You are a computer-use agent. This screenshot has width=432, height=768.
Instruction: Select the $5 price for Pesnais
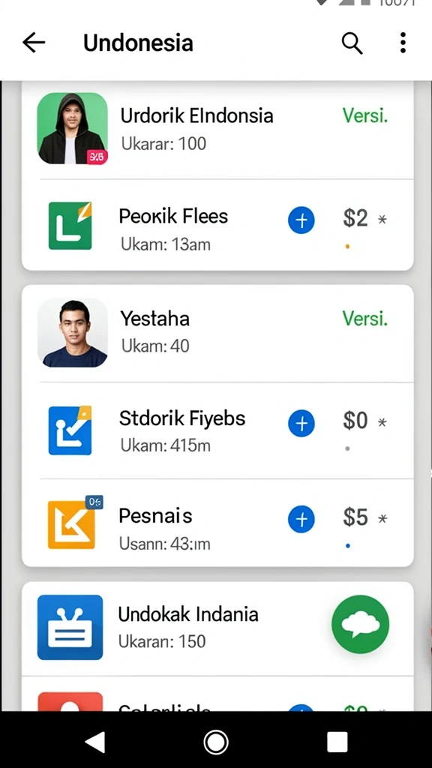(355, 517)
